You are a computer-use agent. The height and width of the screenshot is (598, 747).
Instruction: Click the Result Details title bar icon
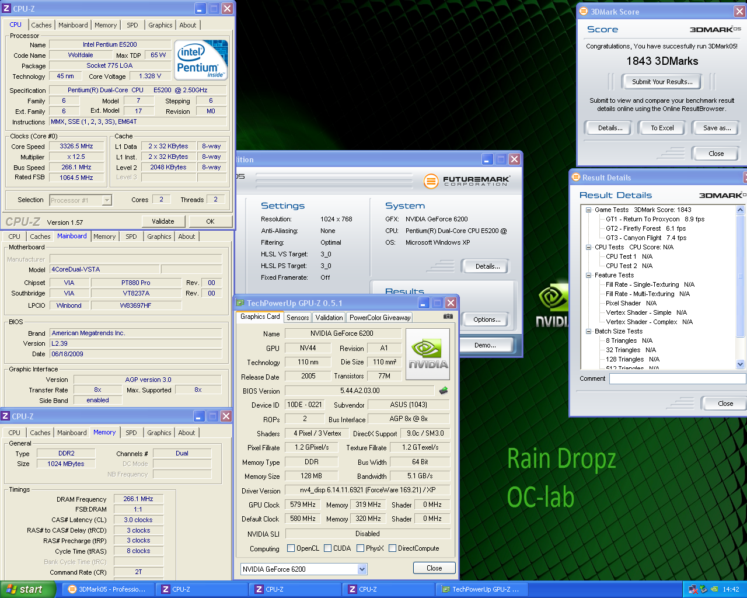(575, 178)
